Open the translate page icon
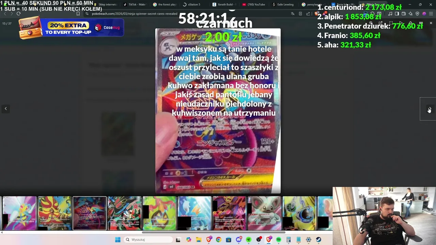The image size is (436, 245). 293,14
